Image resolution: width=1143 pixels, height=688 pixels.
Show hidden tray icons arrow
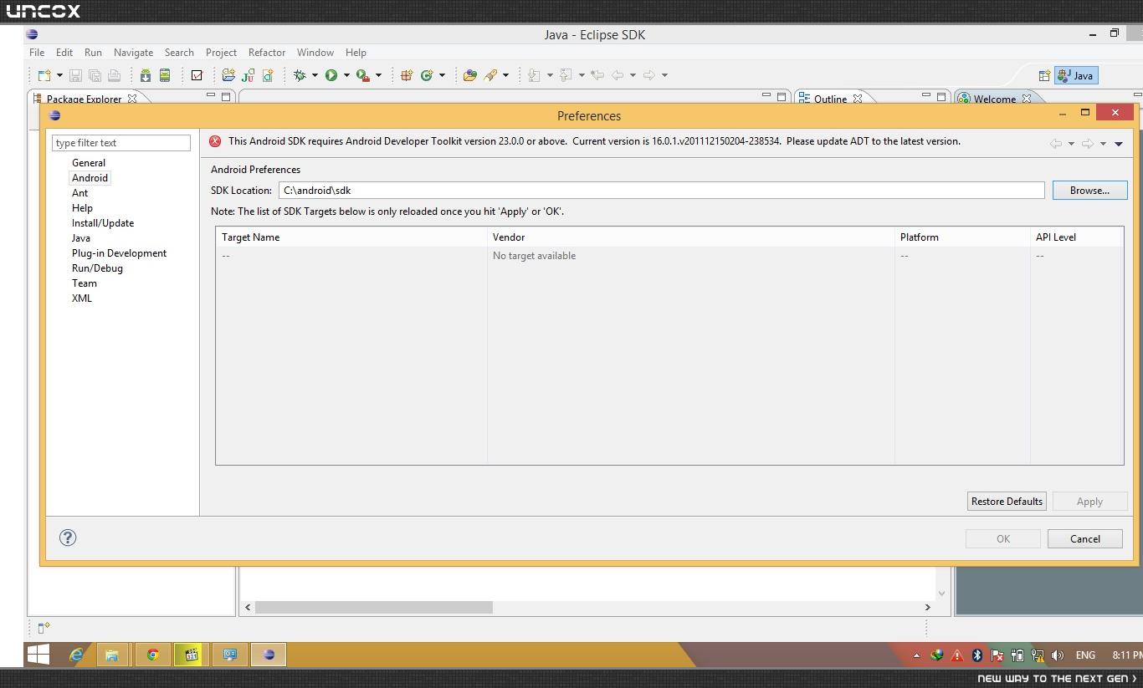916,655
